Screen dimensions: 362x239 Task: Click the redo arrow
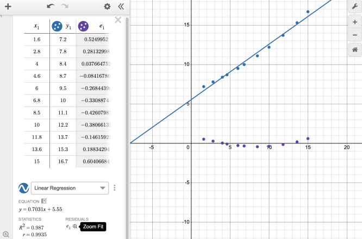(x=65, y=7)
